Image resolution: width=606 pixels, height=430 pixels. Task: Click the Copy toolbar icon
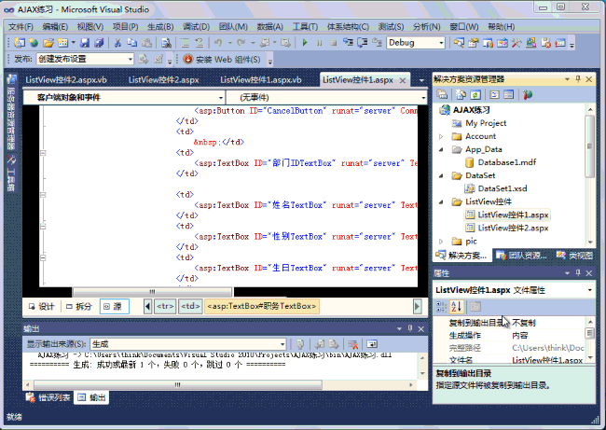tap(132, 43)
